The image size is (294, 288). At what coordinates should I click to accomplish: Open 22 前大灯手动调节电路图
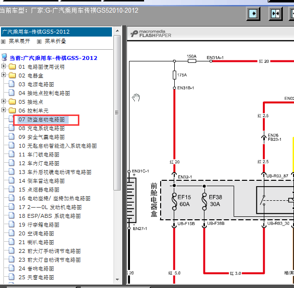click(50, 251)
